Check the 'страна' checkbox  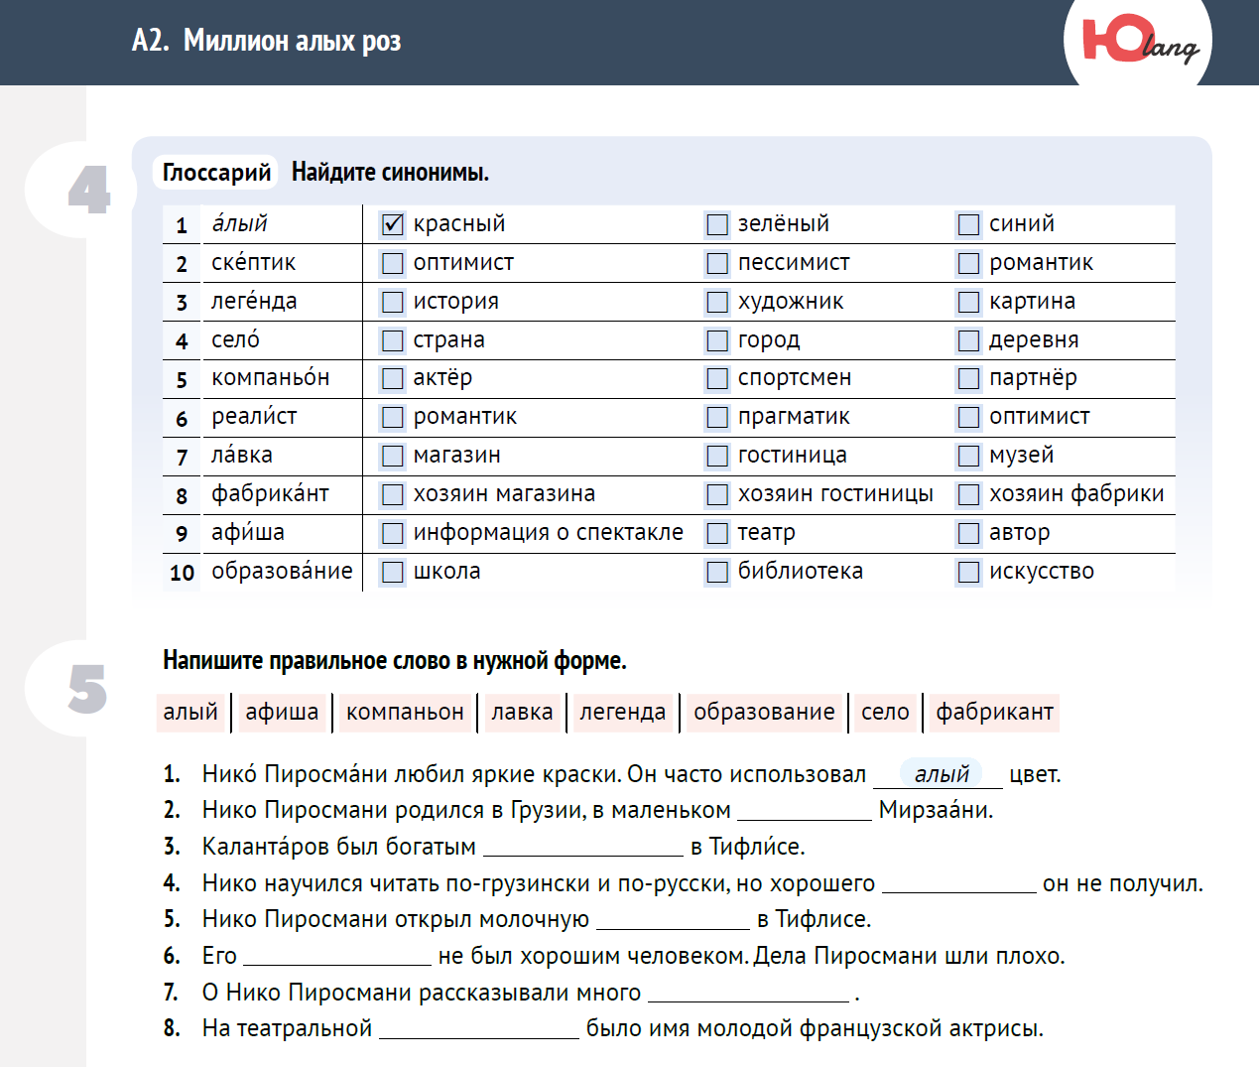[x=393, y=340]
